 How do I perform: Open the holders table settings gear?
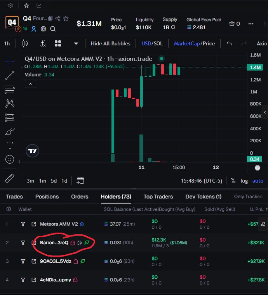[x=9, y=209]
